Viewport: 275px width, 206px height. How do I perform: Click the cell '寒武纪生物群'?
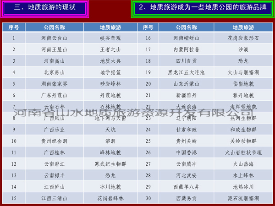pyautogui.click(x=110, y=164)
